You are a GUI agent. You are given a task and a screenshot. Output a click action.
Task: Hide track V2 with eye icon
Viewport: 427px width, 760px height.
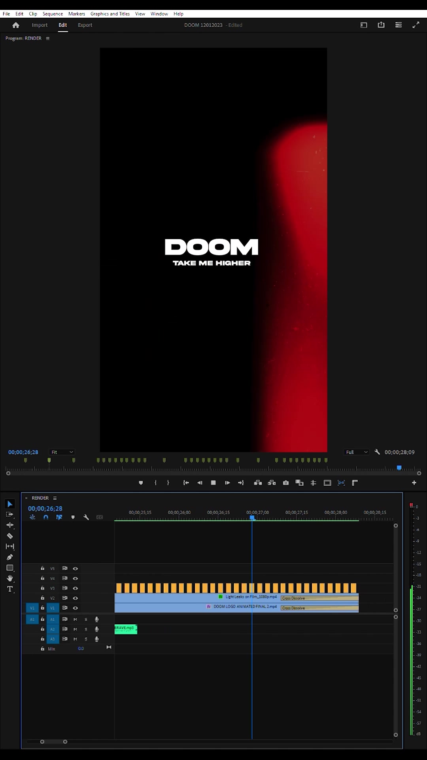75,598
